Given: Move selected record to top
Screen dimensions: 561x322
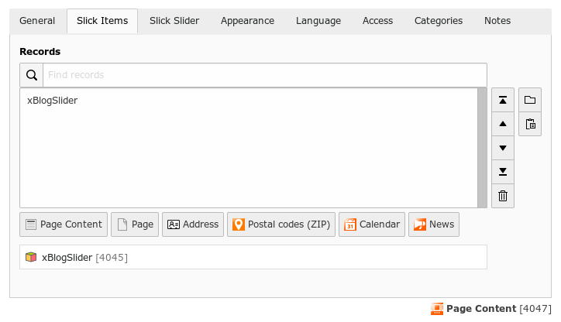Looking at the screenshot, I should pos(503,100).
